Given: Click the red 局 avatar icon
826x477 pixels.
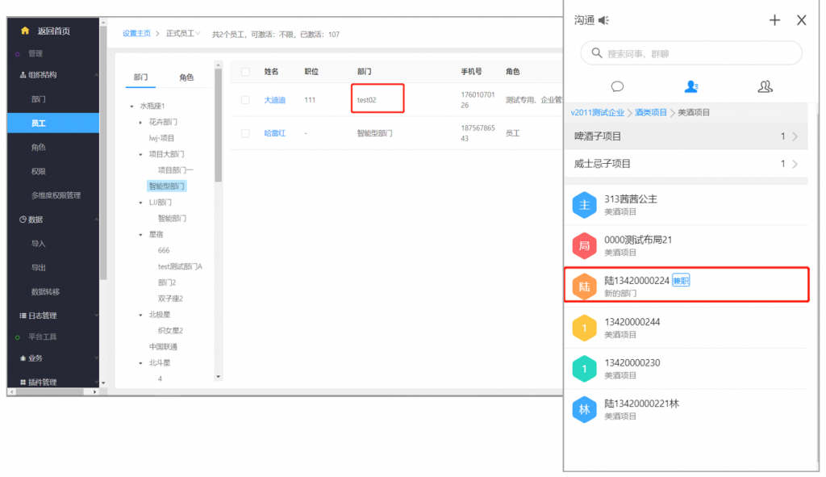Looking at the screenshot, I should (x=584, y=245).
